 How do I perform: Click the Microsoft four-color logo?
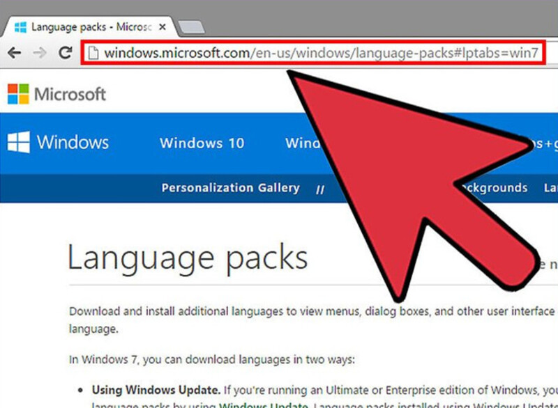tap(18, 94)
